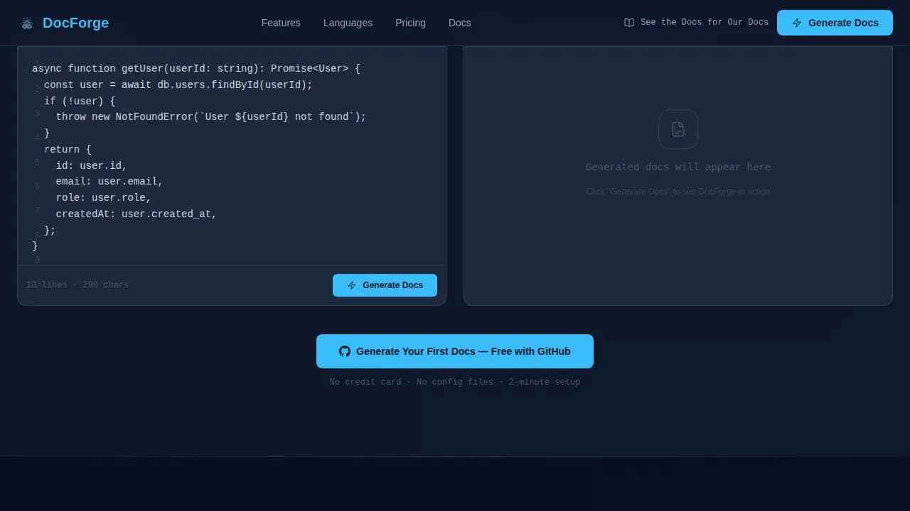Image resolution: width=910 pixels, height=511 pixels.
Task: Click the 'Click Generate Docs to see DocForge' hint
Action: tap(678, 192)
